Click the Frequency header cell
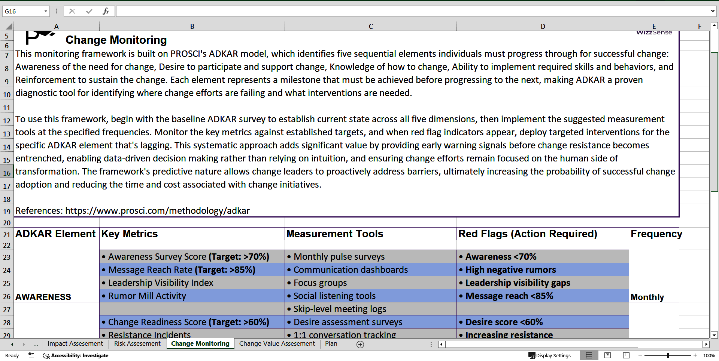 tap(654, 234)
